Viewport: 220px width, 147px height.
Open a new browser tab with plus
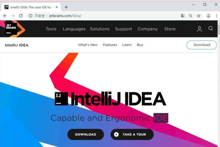[66, 7]
